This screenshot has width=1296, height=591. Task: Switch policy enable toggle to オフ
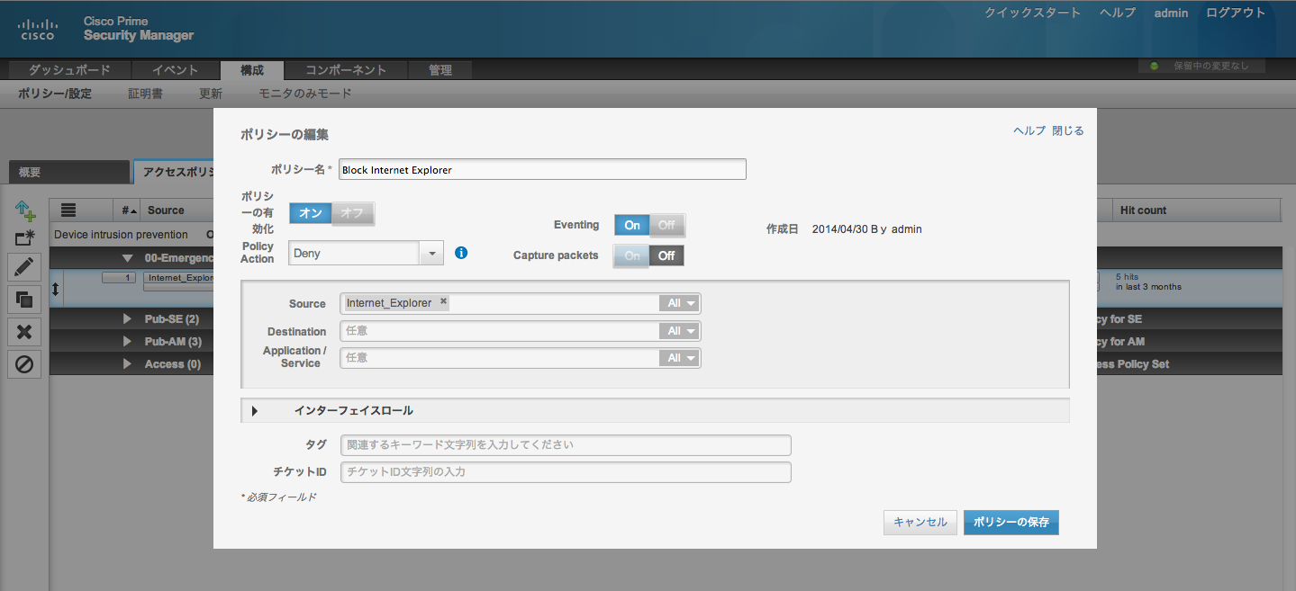352,213
